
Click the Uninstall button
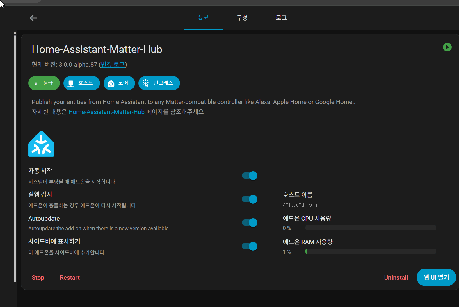pos(396,278)
